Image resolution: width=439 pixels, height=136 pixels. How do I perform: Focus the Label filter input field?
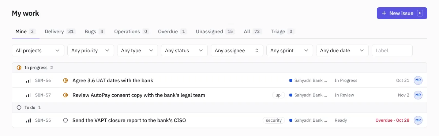[392, 50]
